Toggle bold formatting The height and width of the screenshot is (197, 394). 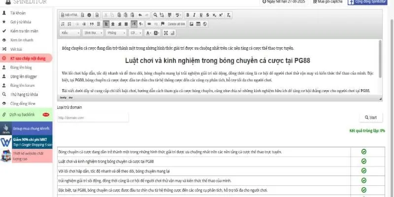pyautogui.click(x=188, y=15)
